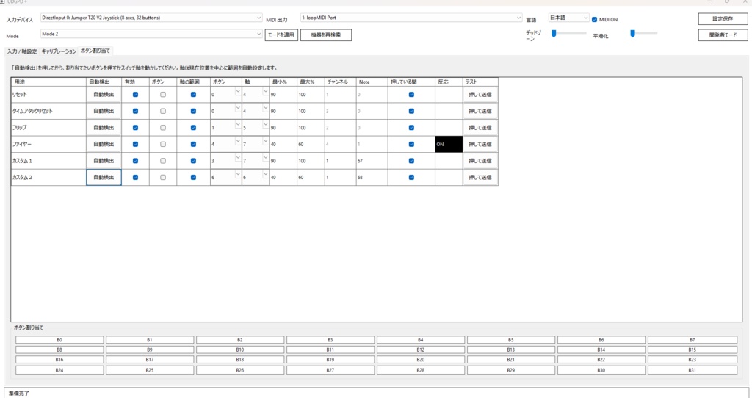Check the ボタン checkbox for ファイヤー
Screen dimensions: 752x398
(163, 145)
